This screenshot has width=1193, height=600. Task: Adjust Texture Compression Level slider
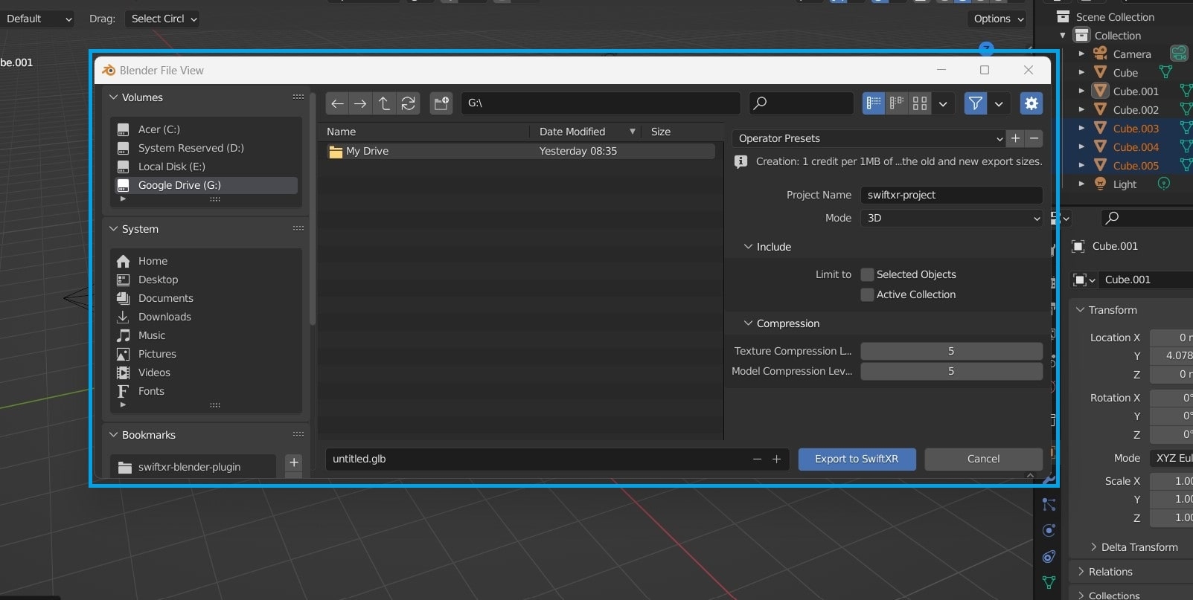[x=951, y=351]
